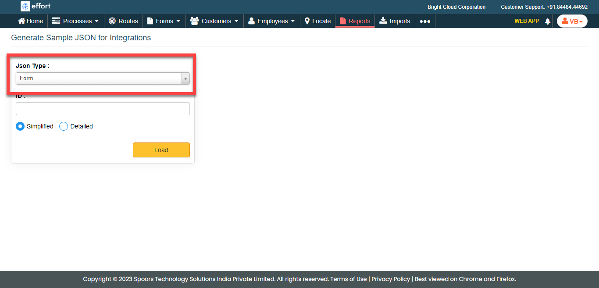Focus the ID text input field
This screenshot has height=288, width=599.
103,109
